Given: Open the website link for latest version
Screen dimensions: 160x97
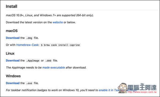Looking at the screenshot, I should point(58,22).
